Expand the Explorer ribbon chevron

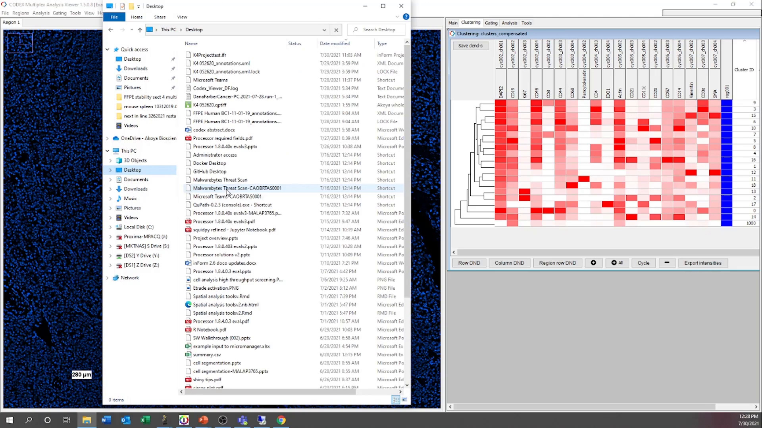coord(397,17)
